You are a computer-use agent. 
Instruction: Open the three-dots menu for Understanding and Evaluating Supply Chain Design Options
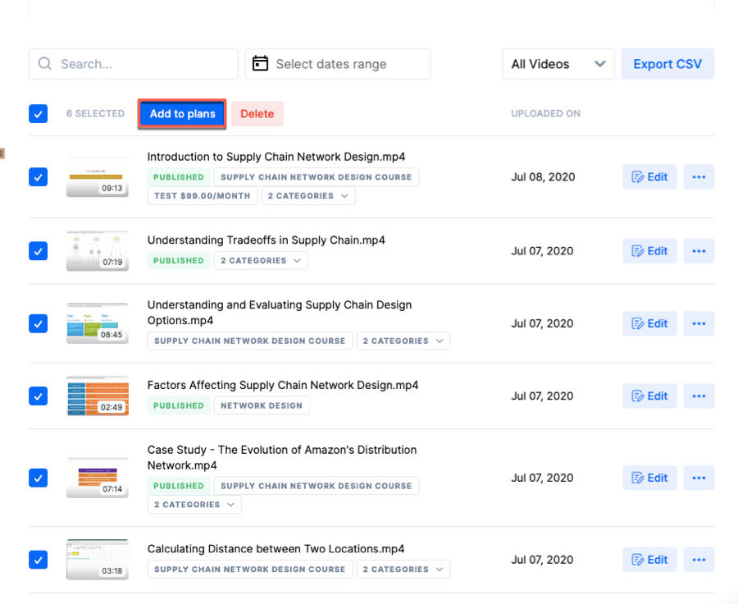coord(699,323)
